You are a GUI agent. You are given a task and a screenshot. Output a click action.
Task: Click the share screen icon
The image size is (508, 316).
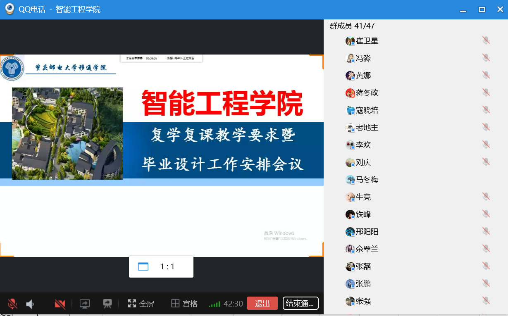(85, 304)
